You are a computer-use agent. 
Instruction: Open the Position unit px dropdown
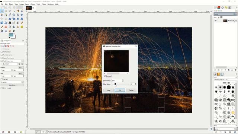[21, 67]
